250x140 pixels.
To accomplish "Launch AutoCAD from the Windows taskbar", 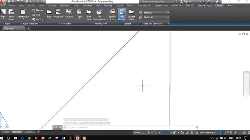I will pyautogui.click(x=77, y=138).
